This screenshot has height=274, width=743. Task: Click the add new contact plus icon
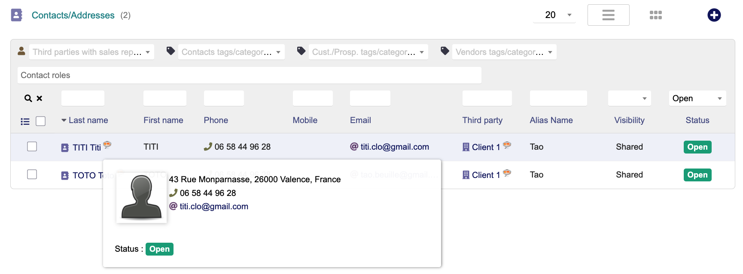(714, 15)
